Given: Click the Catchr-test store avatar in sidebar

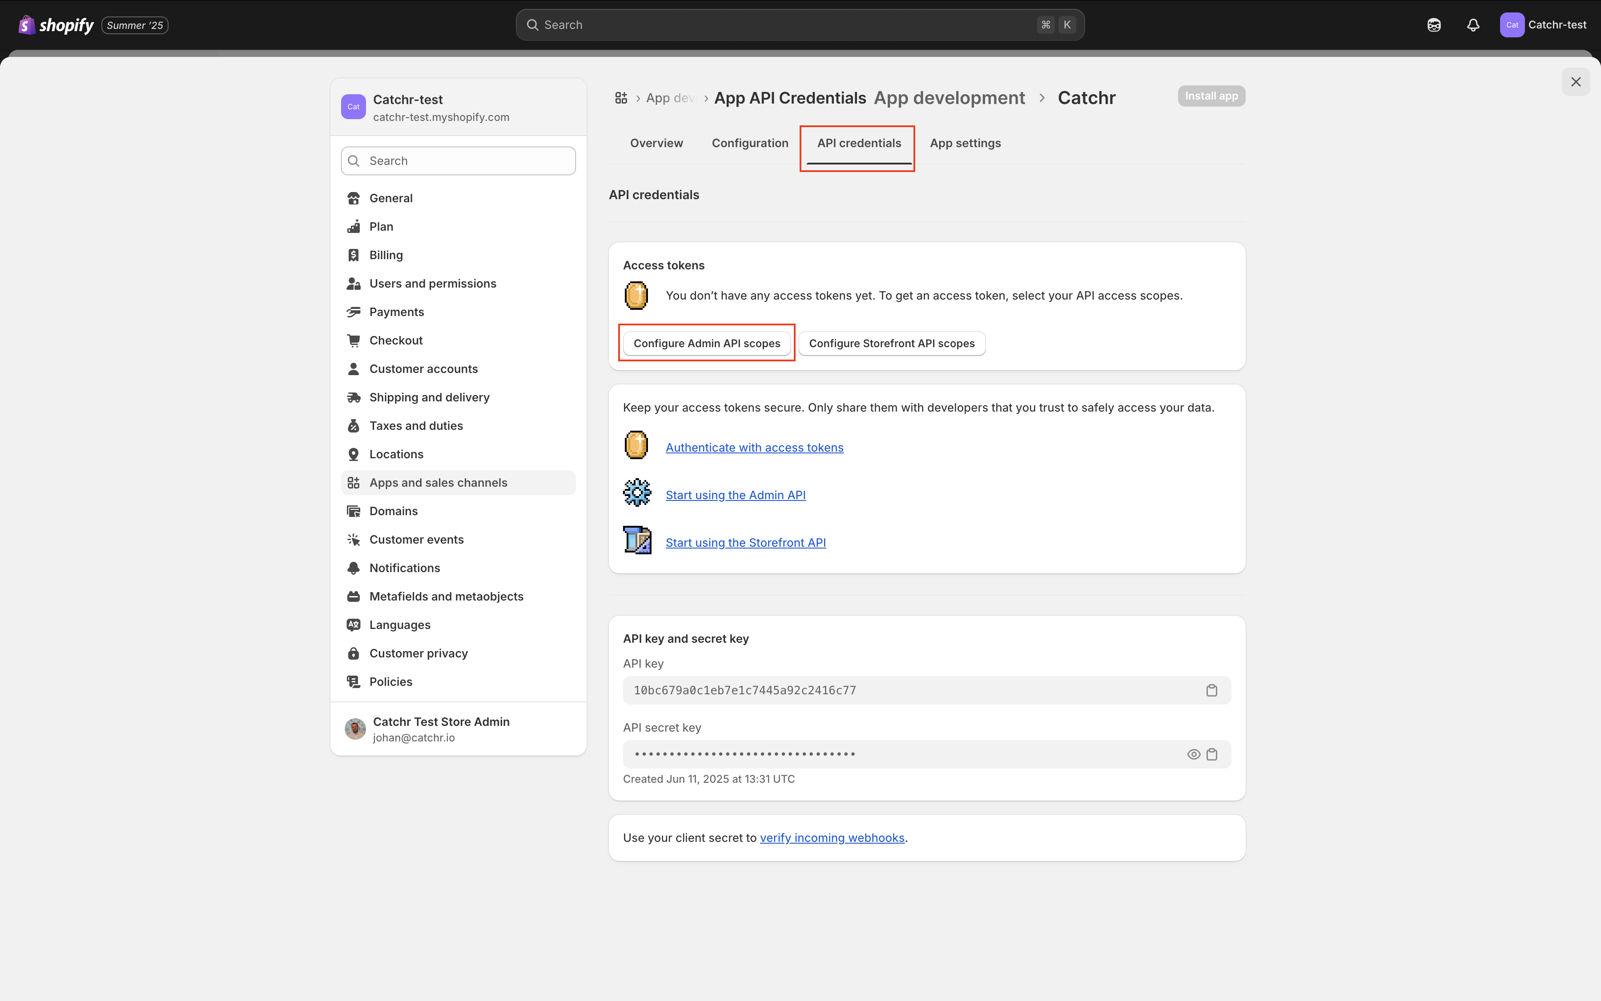Looking at the screenshot, I should tap(353, 107).
